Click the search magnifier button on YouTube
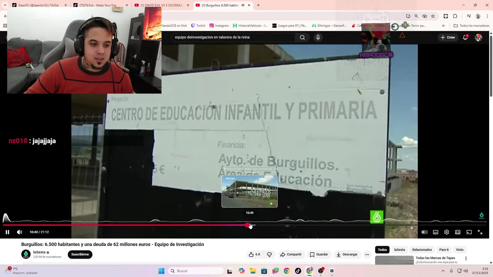The image size is (493, 277). point(302,37)
